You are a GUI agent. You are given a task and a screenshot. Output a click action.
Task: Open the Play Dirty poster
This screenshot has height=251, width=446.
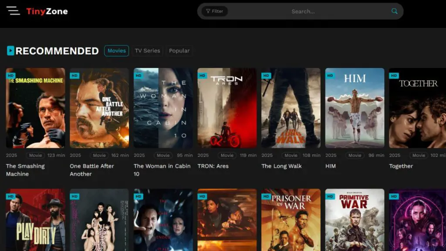[35, 220]
